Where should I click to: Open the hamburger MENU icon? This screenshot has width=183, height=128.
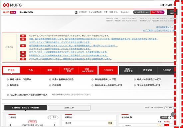(x=172, y=12)
